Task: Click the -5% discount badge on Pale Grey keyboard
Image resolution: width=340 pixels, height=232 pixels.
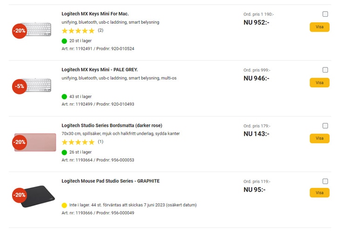Action: [x=20, y=86]
